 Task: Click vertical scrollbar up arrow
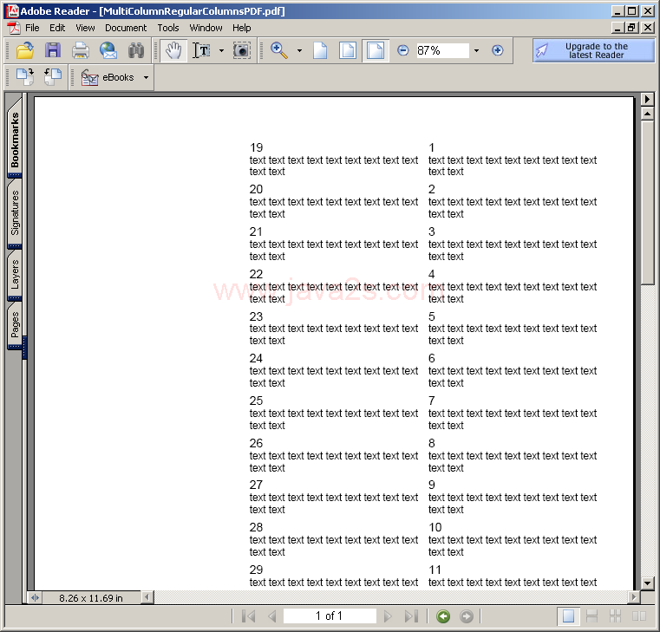647,114
